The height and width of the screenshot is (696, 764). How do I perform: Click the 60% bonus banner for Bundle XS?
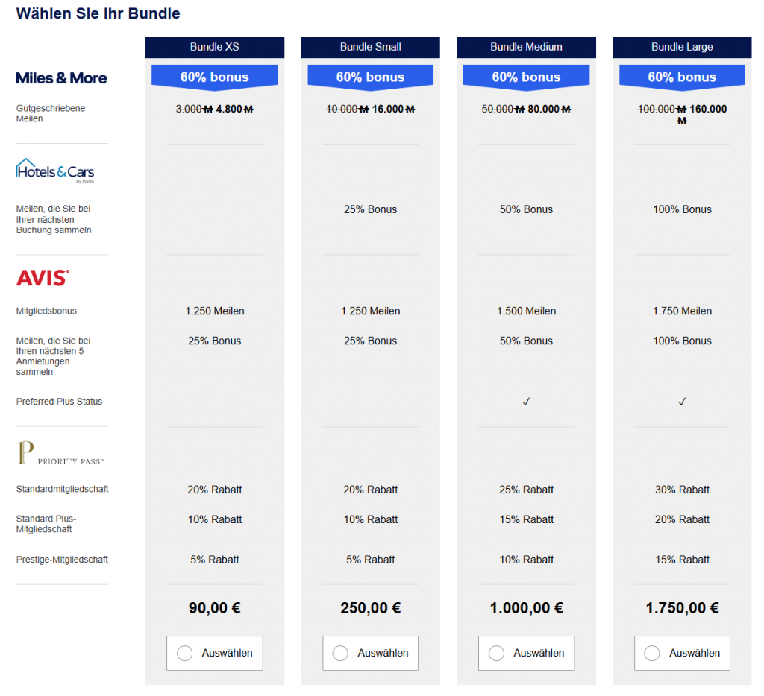pyautogui.click(x=214, y=77)
